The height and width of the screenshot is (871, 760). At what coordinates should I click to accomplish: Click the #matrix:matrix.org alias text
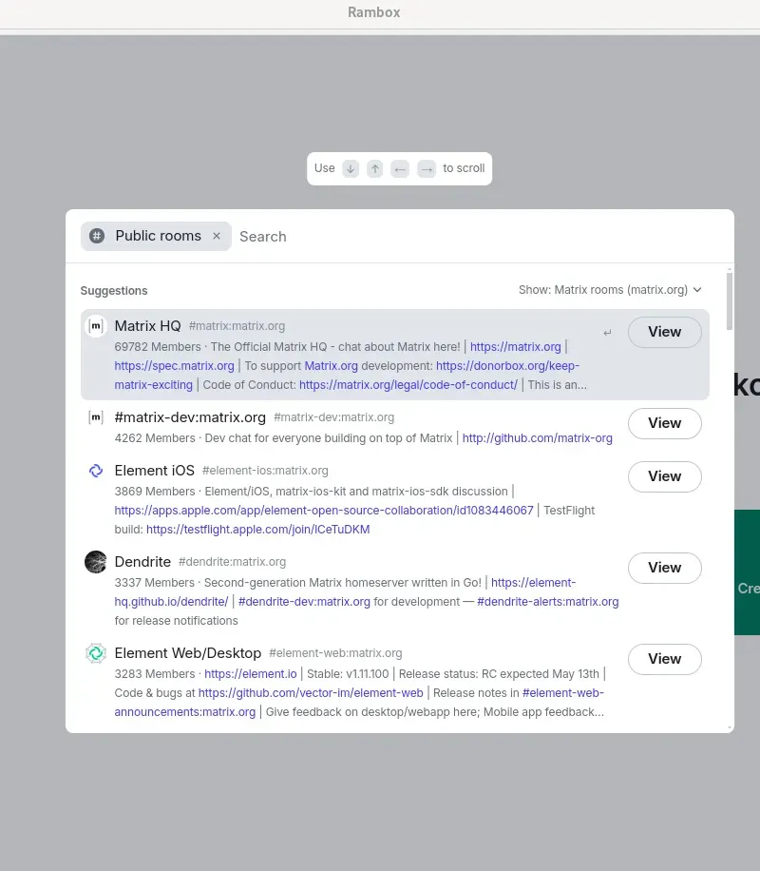[237, 326]
